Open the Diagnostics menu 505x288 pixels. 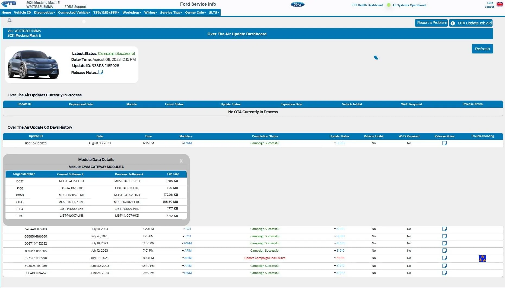tap(45, 12)
